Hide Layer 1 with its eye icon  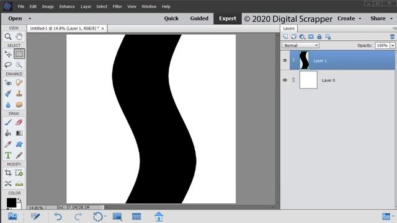285,61
